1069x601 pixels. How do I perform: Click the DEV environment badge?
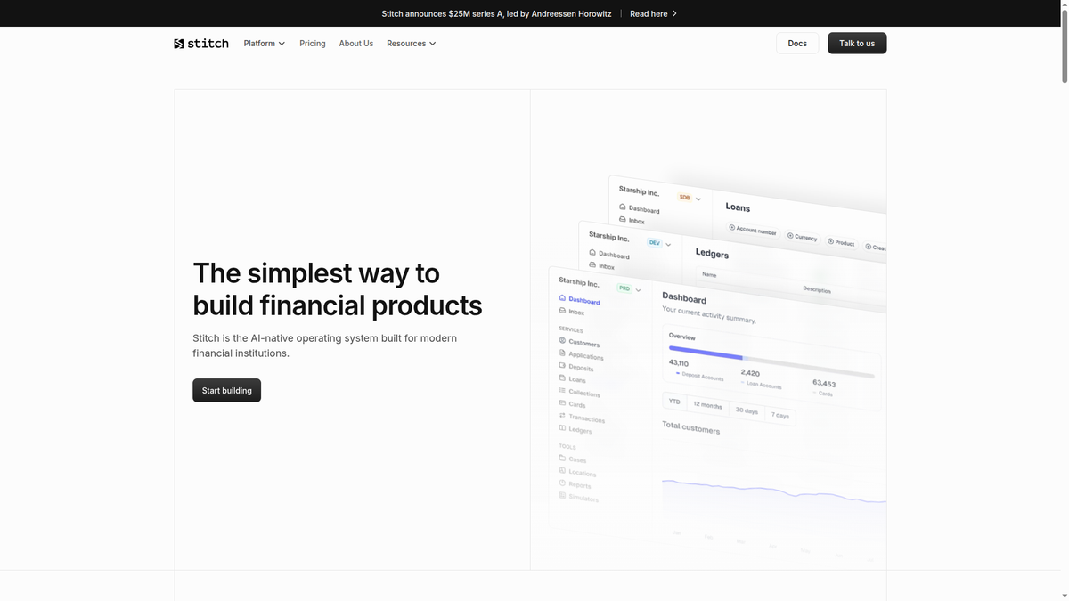coord(655,242)
